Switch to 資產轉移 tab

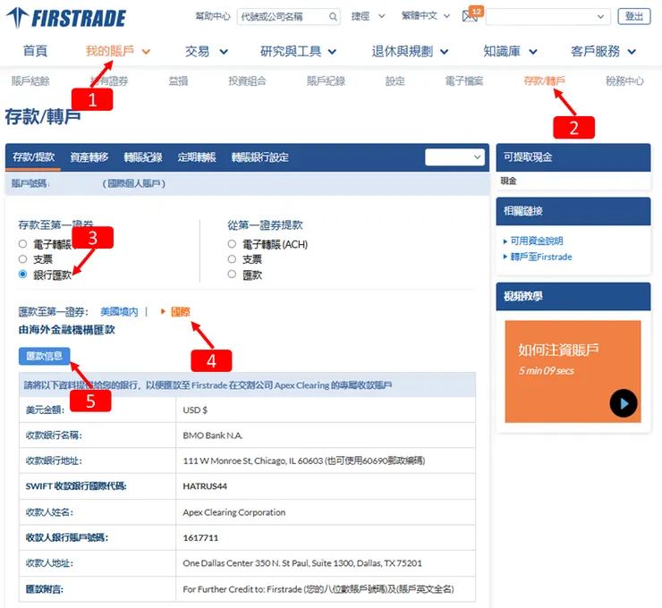(89, 157)
